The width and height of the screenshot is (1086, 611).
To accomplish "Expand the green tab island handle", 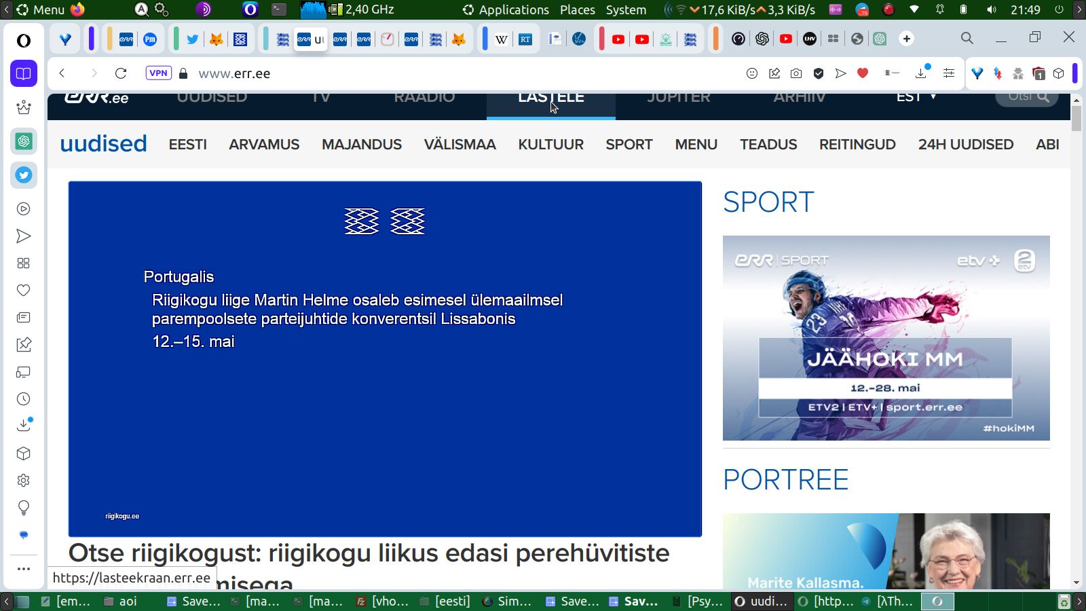I will (x=176, y=39).
